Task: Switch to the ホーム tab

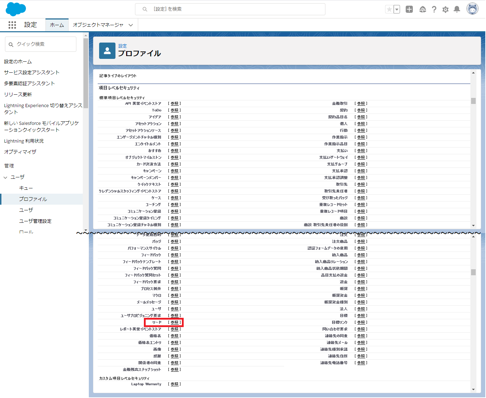Action: tap(57, 25)
